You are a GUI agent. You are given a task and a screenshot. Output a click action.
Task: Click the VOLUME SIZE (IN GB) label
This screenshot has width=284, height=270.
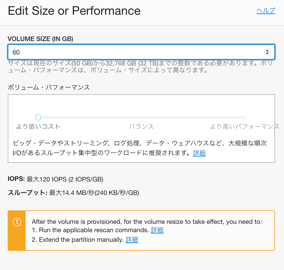(x=40, y=39)
